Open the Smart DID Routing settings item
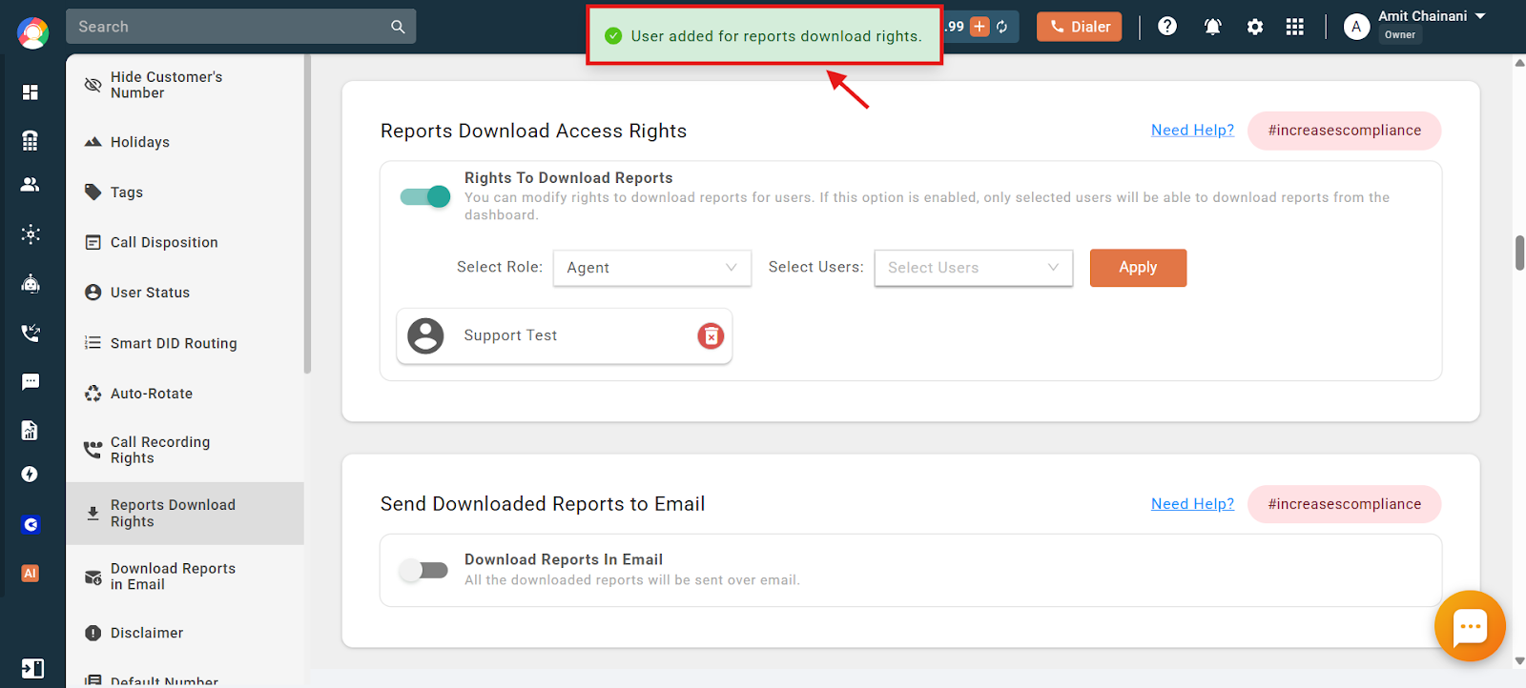 pos(185,343)
